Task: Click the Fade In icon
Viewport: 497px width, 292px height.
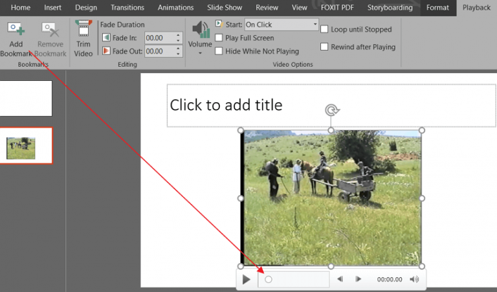Action: coord(106,38)
